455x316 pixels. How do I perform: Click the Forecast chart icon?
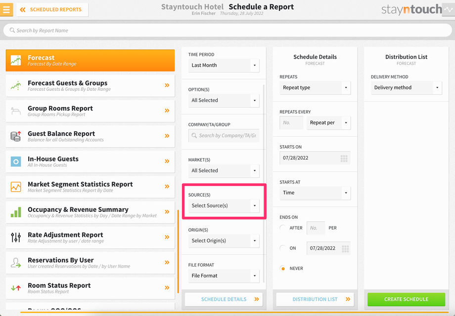click(16, 60)
